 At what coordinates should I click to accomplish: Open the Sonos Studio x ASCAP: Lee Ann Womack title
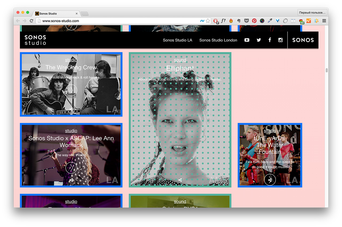[x=71, y=142]
